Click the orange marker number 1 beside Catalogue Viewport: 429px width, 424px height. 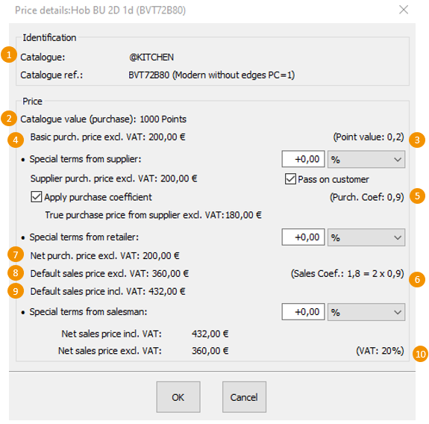[9, 54]
